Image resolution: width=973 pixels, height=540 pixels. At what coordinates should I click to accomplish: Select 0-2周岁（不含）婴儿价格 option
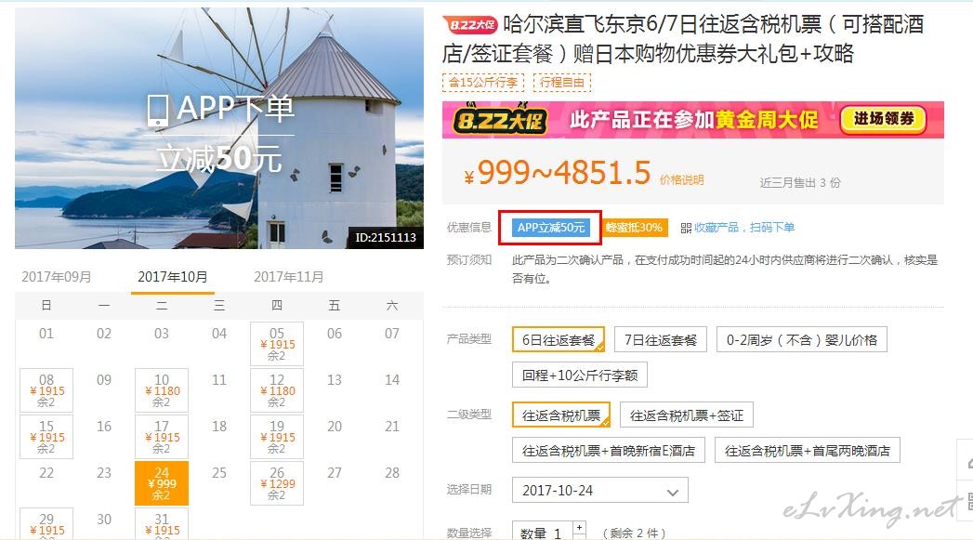coord(802,340)
